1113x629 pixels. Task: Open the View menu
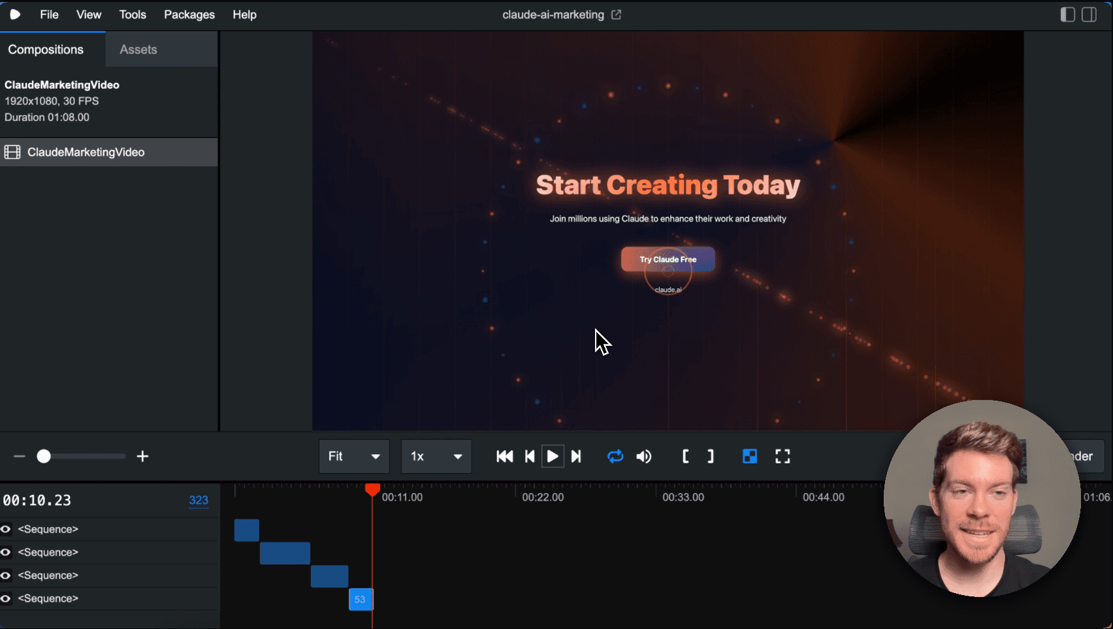[x=89, y=14]
